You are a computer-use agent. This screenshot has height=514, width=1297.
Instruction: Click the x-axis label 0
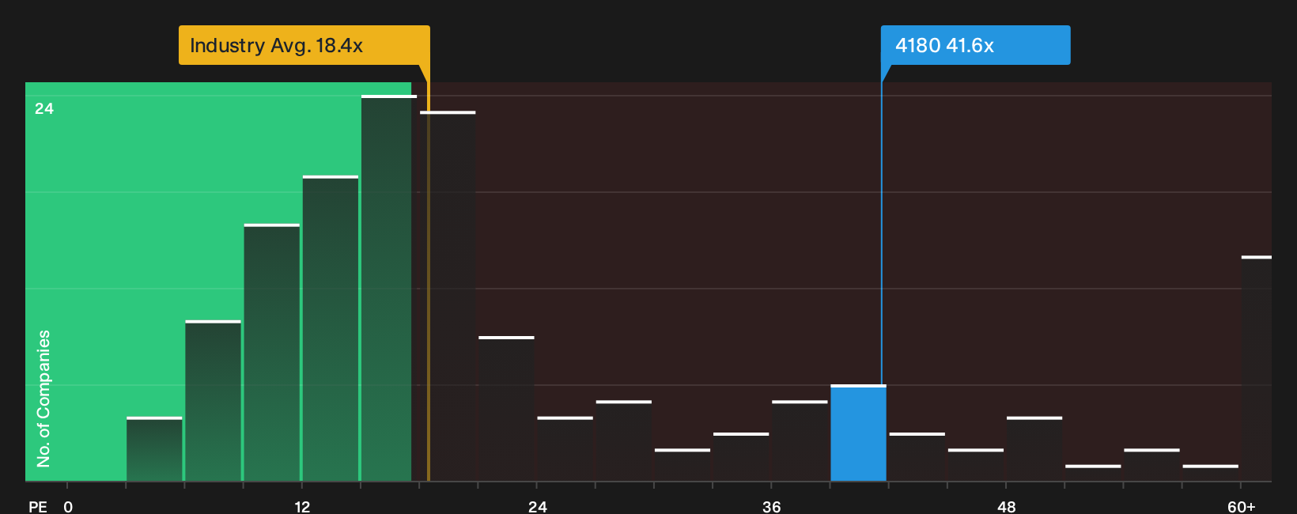(x=68, y=507)
